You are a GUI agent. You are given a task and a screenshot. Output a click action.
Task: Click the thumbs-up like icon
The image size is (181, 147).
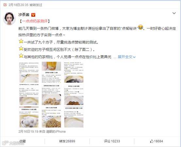tap(152, 141)
